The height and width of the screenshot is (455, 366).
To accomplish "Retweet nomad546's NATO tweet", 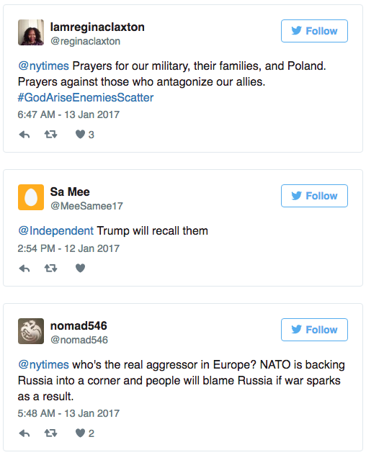I will (x=50, y=433).
